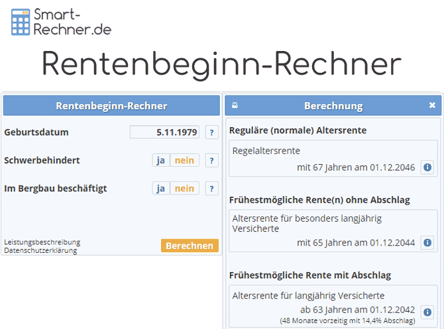
Task: Open the Leistungsbeschreibung link
Action: [42, 242]
